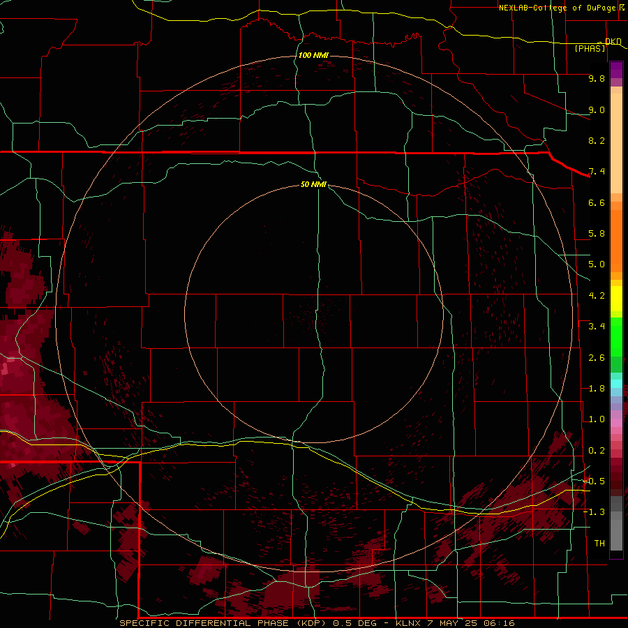Click the "50 NMI" range ring label
This screenshot has width=628, height=628.
313,184
